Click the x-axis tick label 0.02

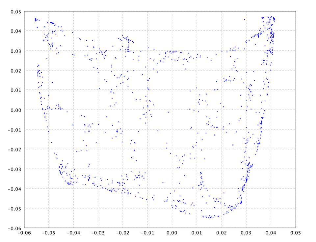click(222, 233)
